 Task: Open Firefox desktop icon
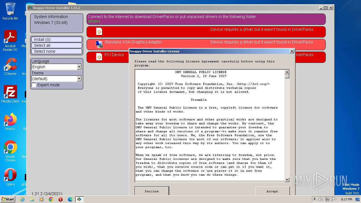[10, 122]
